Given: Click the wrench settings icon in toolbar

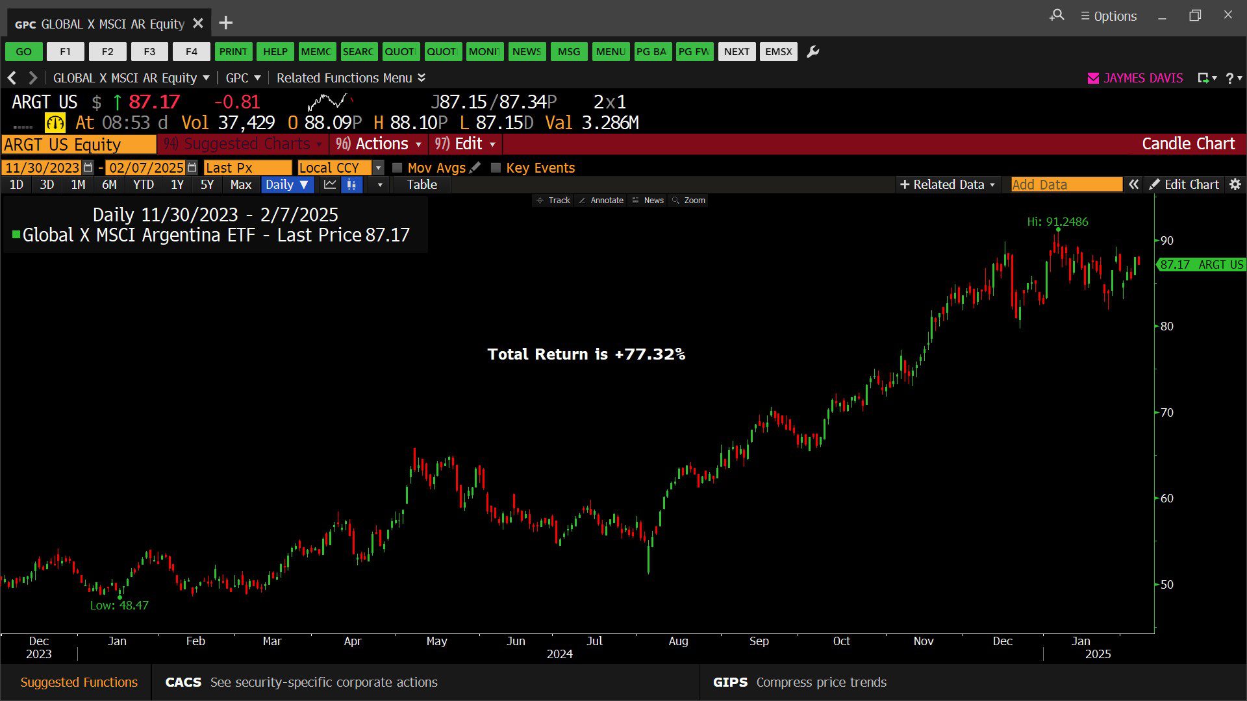Looking at the screenshot, I should [812, 52].
